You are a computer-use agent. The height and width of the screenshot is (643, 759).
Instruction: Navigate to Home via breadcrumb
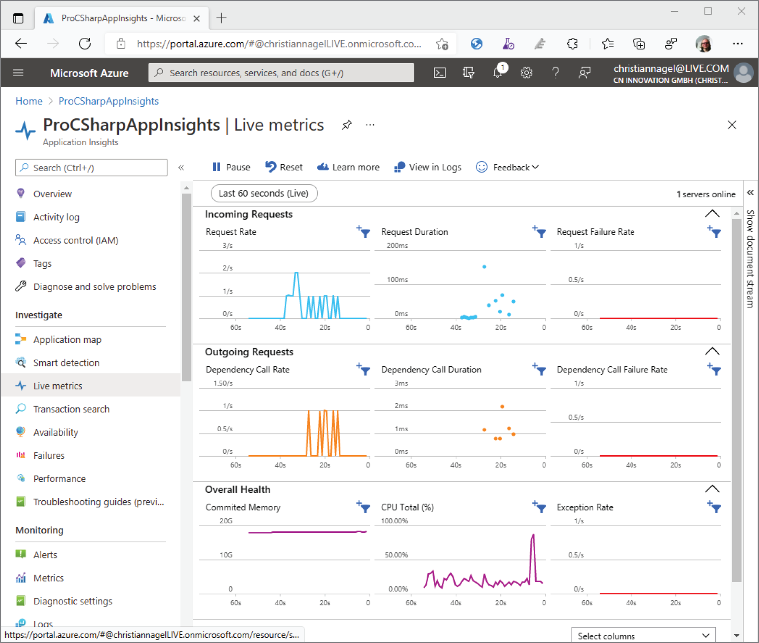click(28, 101)
